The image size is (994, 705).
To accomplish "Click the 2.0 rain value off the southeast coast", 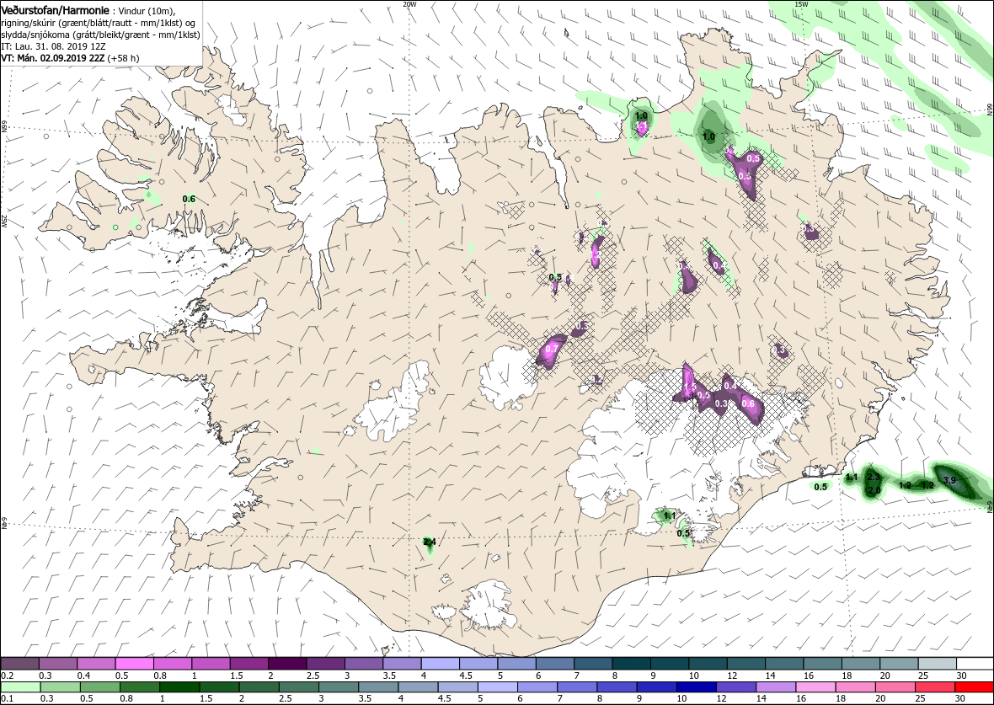I will coord(874,491).
